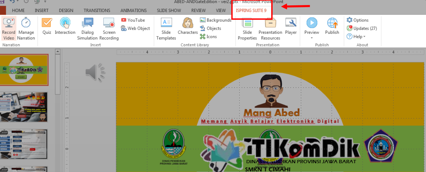Switch to the REVIEW tab

(x=198, y=10)
